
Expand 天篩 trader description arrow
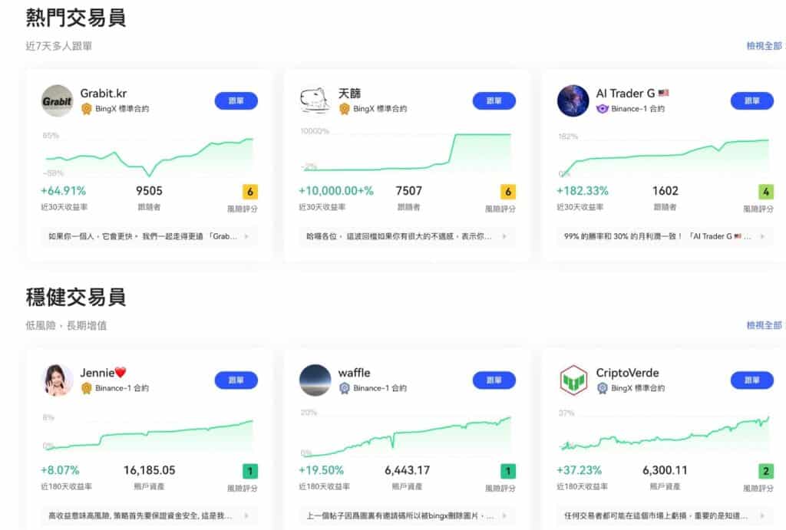pyautogui.click(x=504, y=237)
